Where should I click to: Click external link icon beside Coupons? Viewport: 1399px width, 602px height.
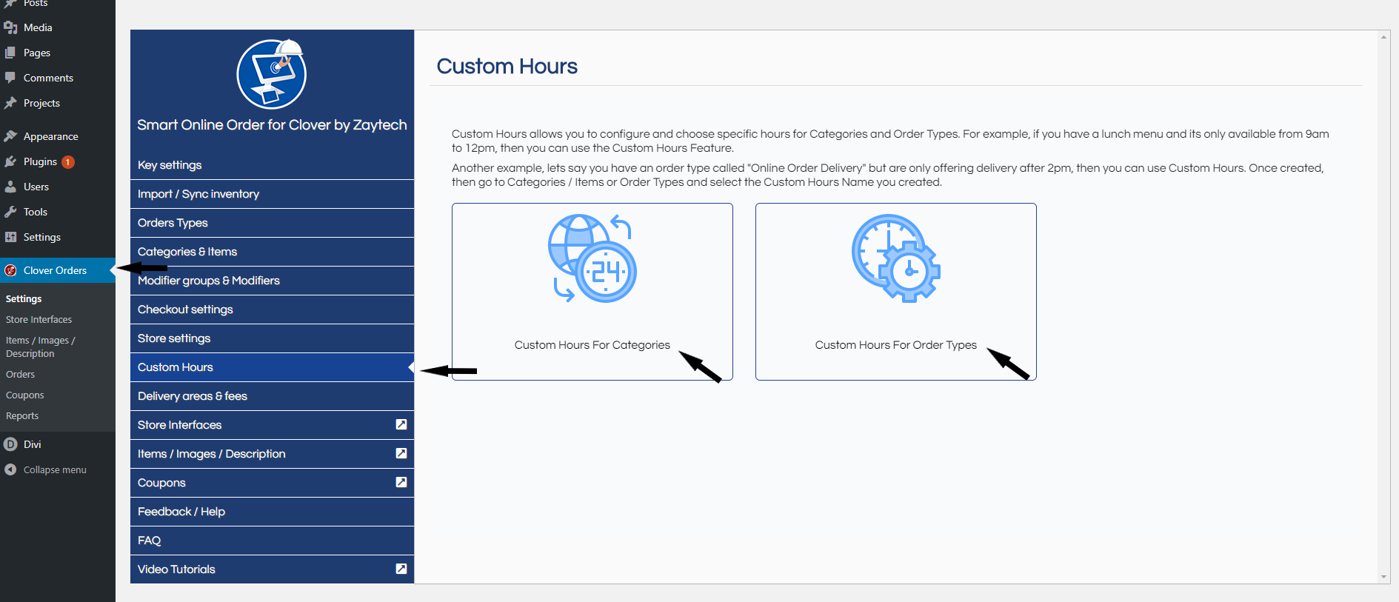pos(401,482)
